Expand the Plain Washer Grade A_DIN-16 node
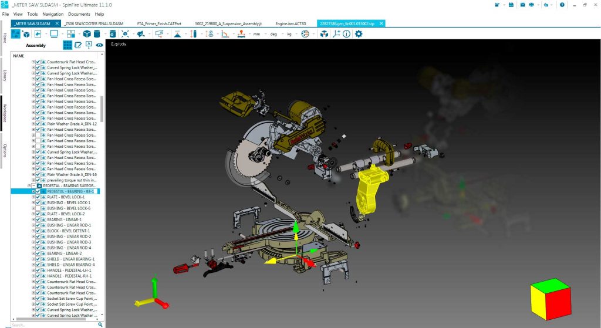601x328 pixels. click(33, 174)
